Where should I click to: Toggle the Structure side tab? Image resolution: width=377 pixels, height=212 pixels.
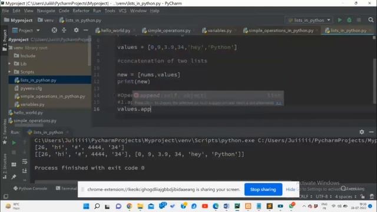[x=5, y=167]
